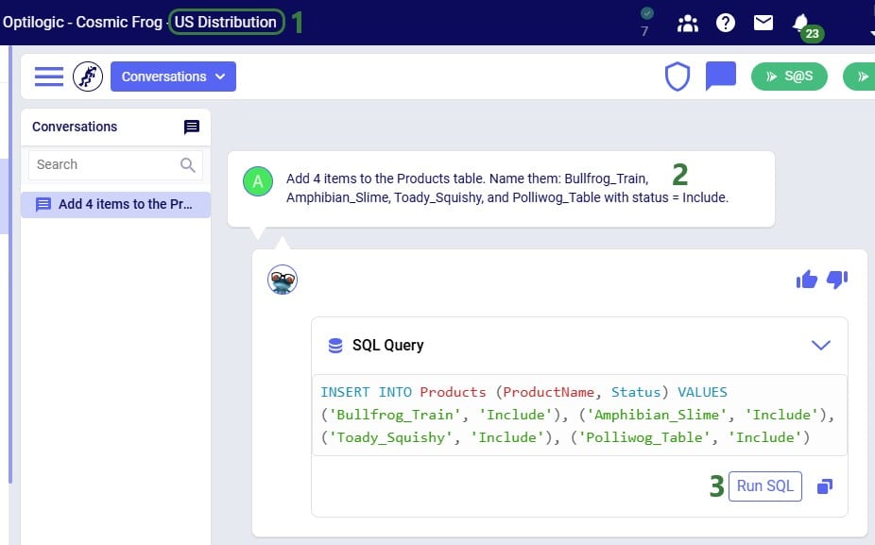Click the blue chat bubble icon
The height and width of the screenshot is (545, 875).
(x=720, y=76)
